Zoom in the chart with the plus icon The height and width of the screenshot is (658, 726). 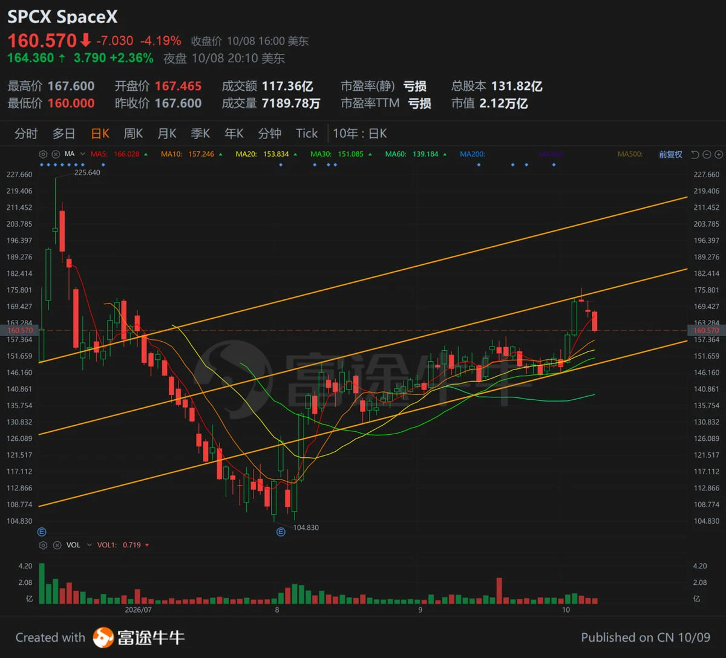[x=718, y=154]
